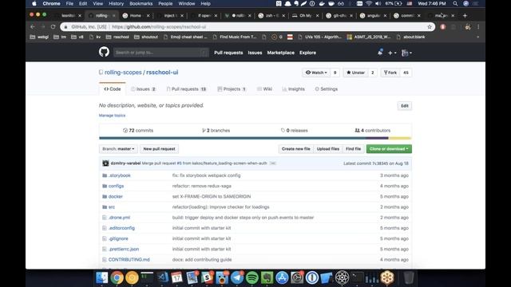
Task: Click the language breakdown color bar
Action: 255,138
